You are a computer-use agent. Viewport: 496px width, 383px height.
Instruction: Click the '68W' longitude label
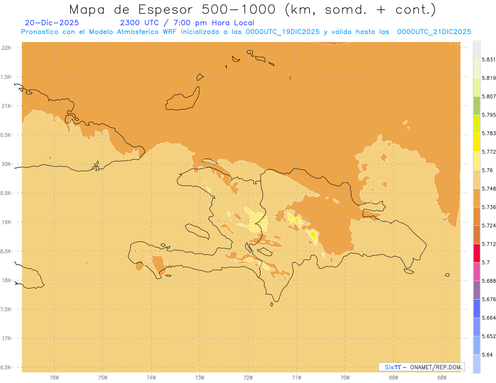[x=442, y=378]
